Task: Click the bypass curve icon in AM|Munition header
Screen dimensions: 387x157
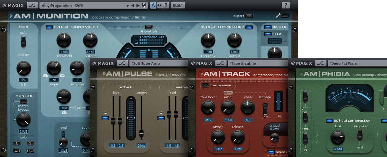Action: click(x=32, y=5)
